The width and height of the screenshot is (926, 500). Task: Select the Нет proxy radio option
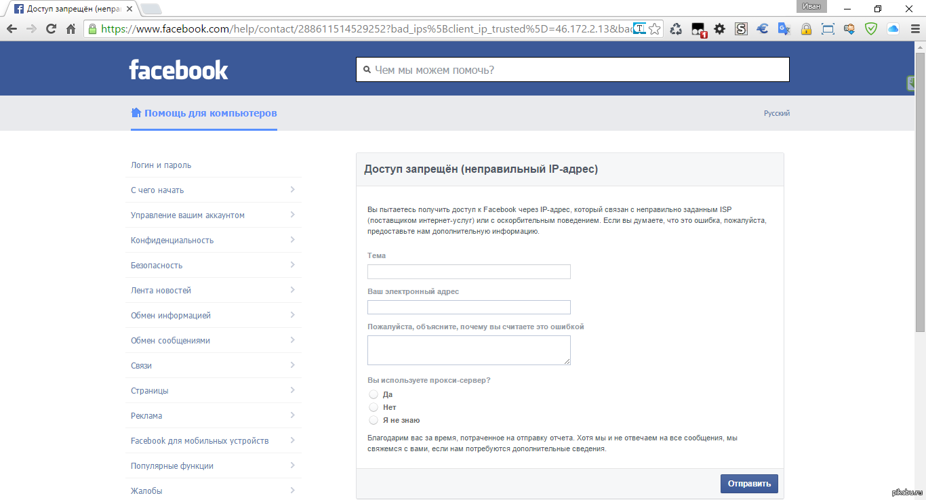[x=374, y=407]
